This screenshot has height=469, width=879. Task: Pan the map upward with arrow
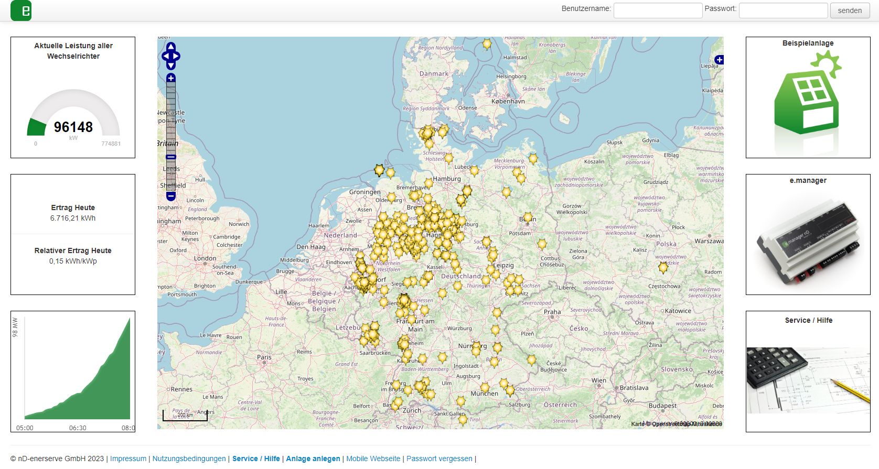171,47
